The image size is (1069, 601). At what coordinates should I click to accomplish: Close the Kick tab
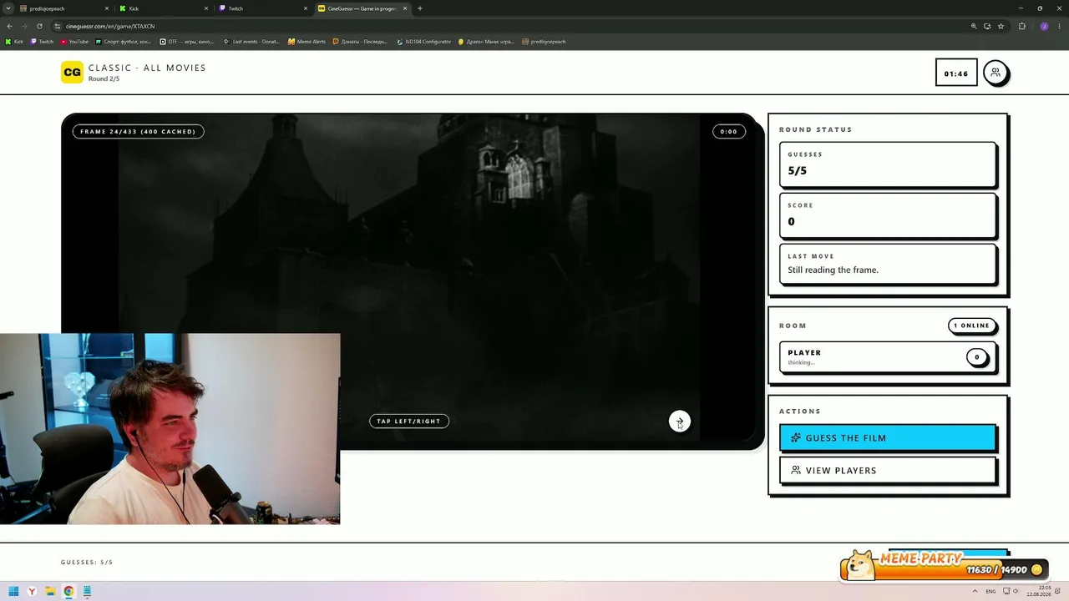pos(206,8)
